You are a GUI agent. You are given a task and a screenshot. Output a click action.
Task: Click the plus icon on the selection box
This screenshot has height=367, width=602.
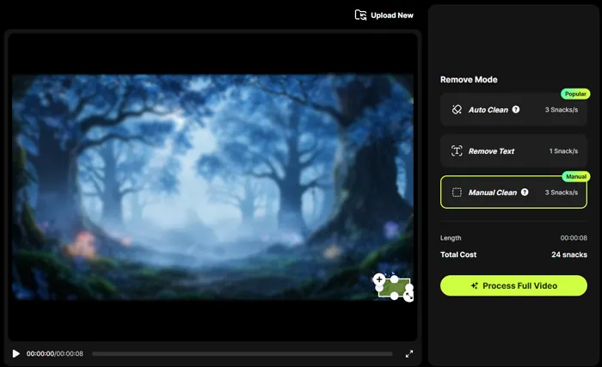379,279
